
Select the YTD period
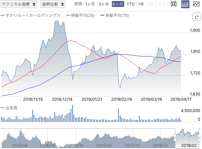[x=130, y=4]
